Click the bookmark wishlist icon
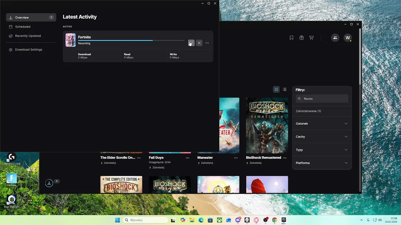401x225 pixels. [291, 37]
